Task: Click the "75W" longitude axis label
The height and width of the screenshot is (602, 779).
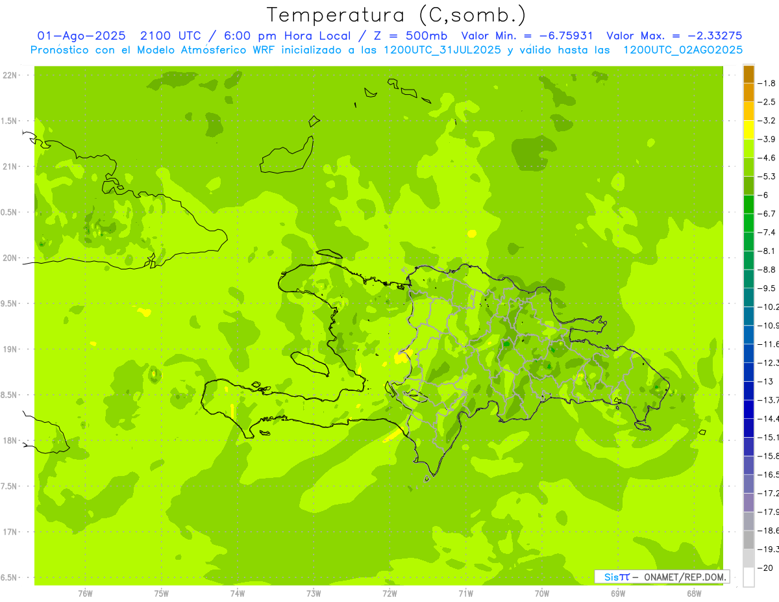Action: click(161, 593)
